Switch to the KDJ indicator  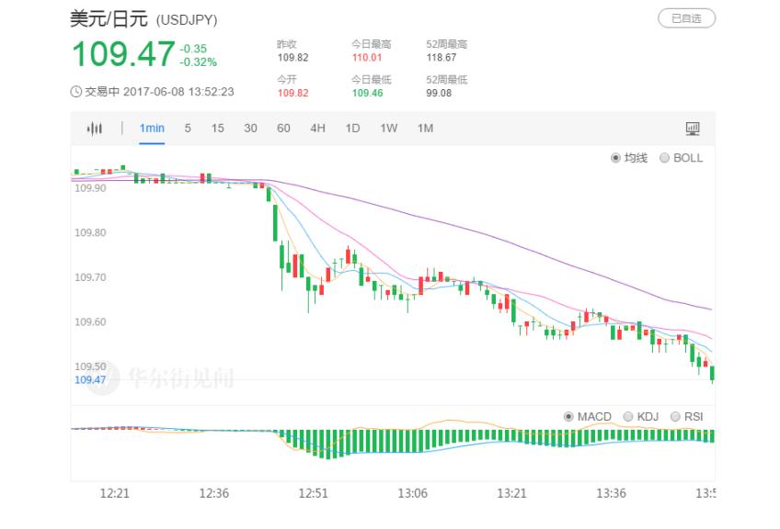(x=628, y=417)
